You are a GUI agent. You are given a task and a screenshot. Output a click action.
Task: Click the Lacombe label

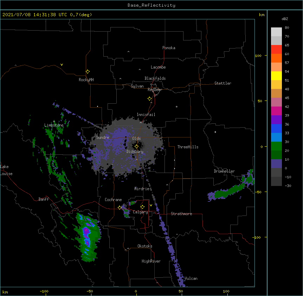coord(158,67)
